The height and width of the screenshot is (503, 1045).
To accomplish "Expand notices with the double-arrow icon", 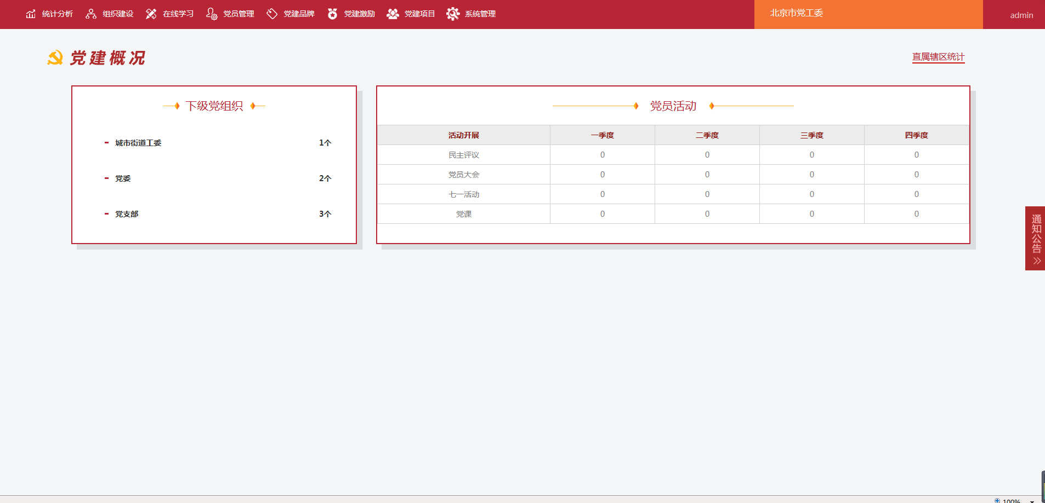I will tap(1037, 261).
